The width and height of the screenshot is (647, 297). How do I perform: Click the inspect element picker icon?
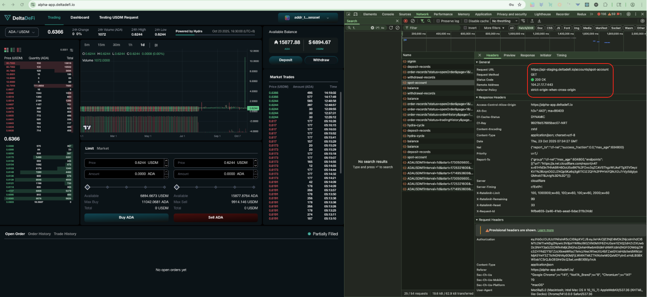coord(348,14)
